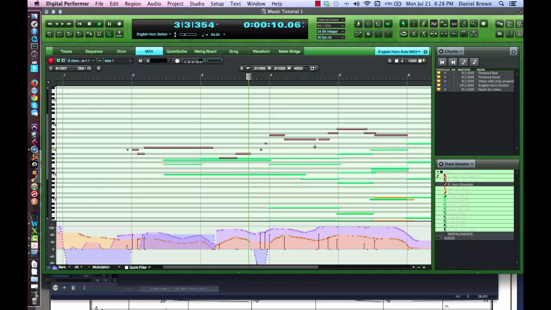Switch to the Sequence tab

(94, 52)
